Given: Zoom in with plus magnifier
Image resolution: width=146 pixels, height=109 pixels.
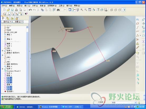Looking at the screenshot, I should click(82, 10).
